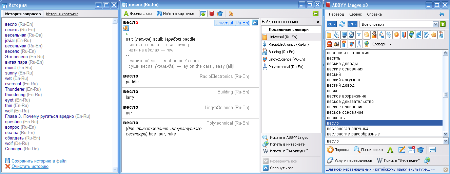Click the Перевод translate button

[x=338, y=150]
